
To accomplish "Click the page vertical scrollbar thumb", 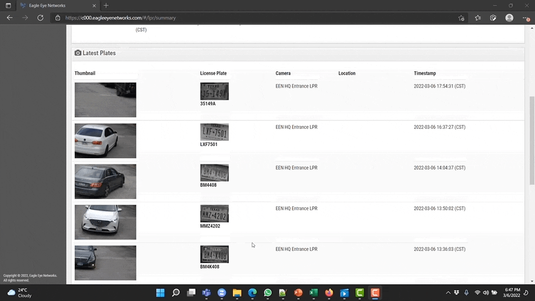I will 532,140.
